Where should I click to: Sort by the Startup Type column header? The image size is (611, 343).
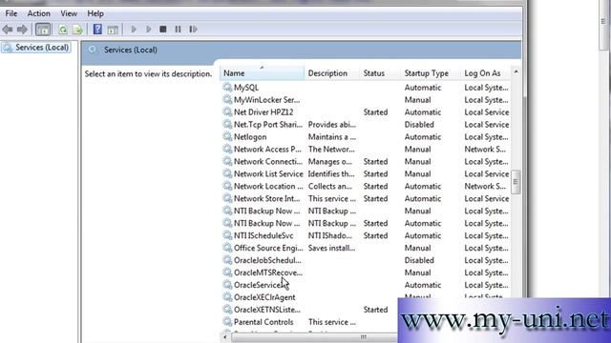[x=431, y=73]
